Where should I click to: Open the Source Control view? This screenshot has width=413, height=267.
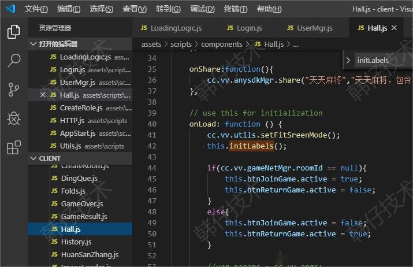[x=13, y=90]
